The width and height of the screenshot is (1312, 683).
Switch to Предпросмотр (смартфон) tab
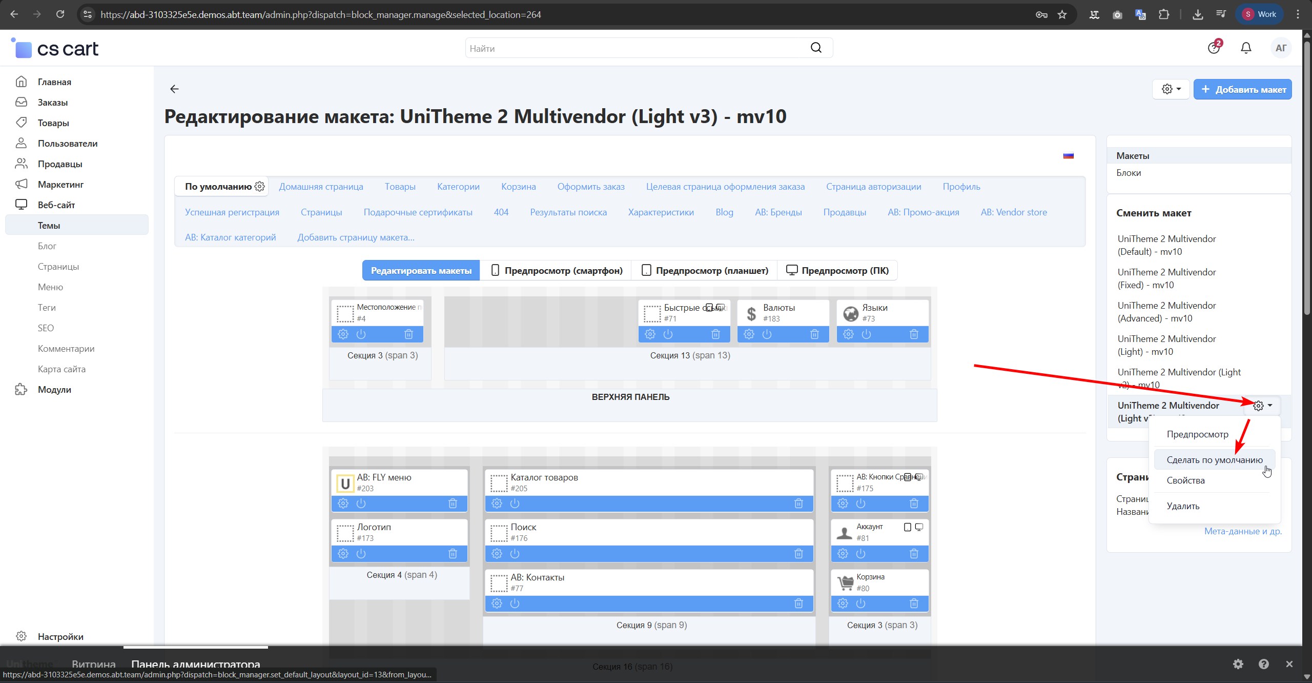557,271
